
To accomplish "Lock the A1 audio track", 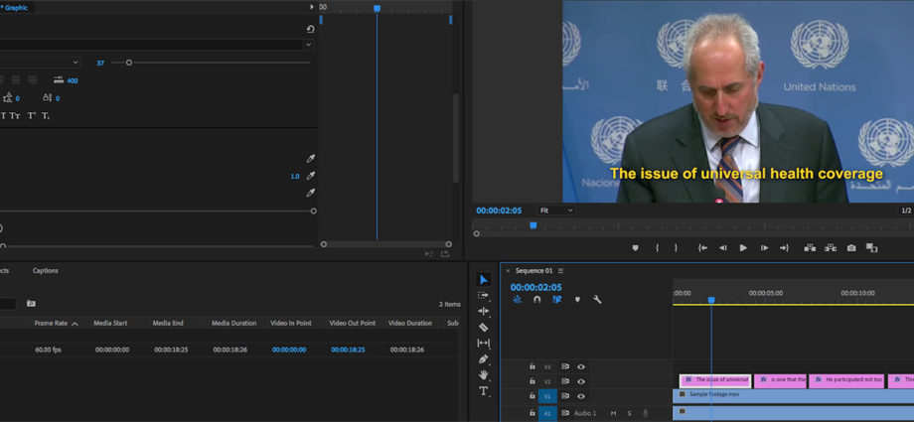I will click(532, 413).
